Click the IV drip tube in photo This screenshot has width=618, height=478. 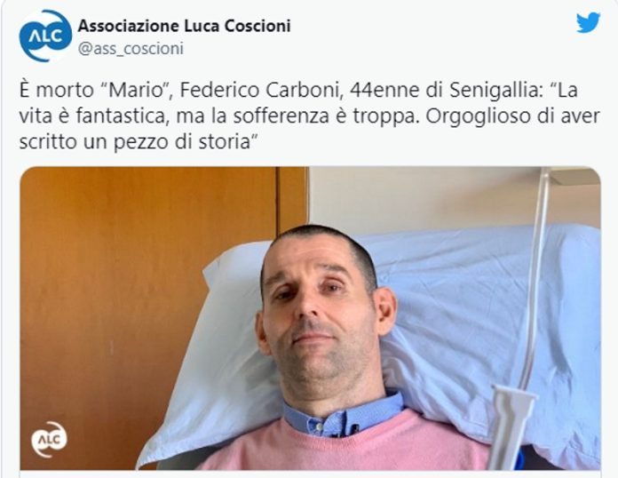(x=539, y=276)
